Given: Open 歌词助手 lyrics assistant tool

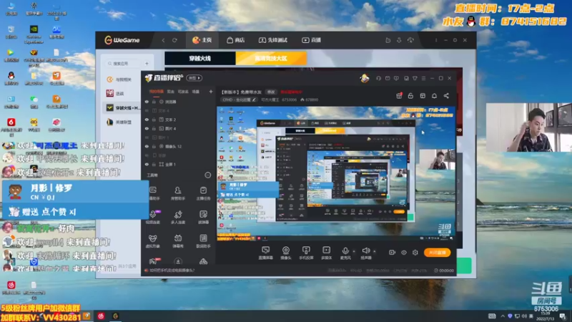Looking at the screenshot, I should (203, 241).
